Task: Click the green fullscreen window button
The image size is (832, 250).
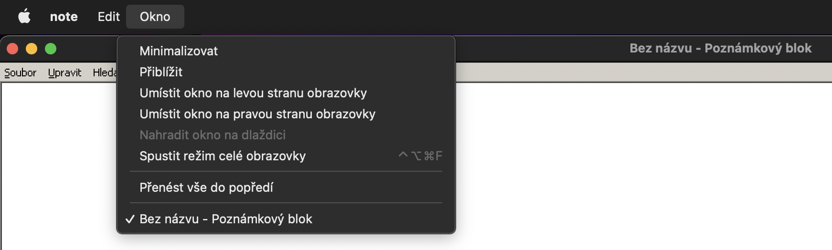Action: point(51,49)
